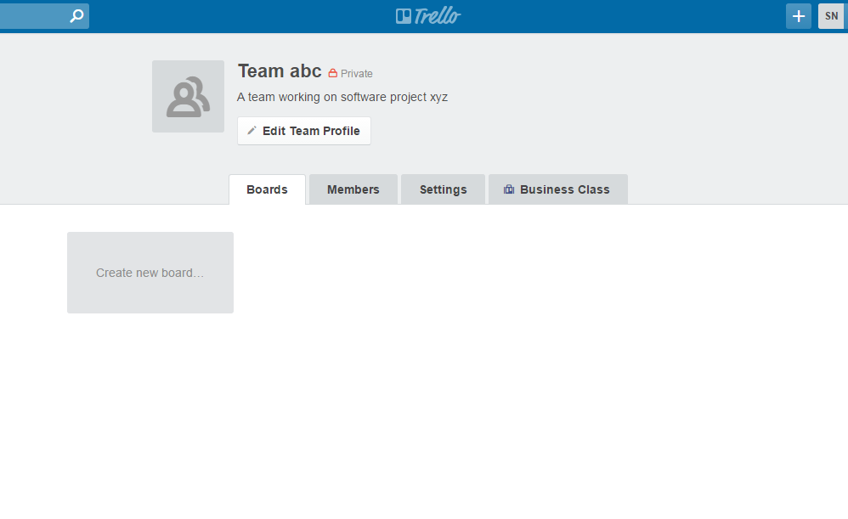Click the Trello wordmark in header

[x=437, y=16]
